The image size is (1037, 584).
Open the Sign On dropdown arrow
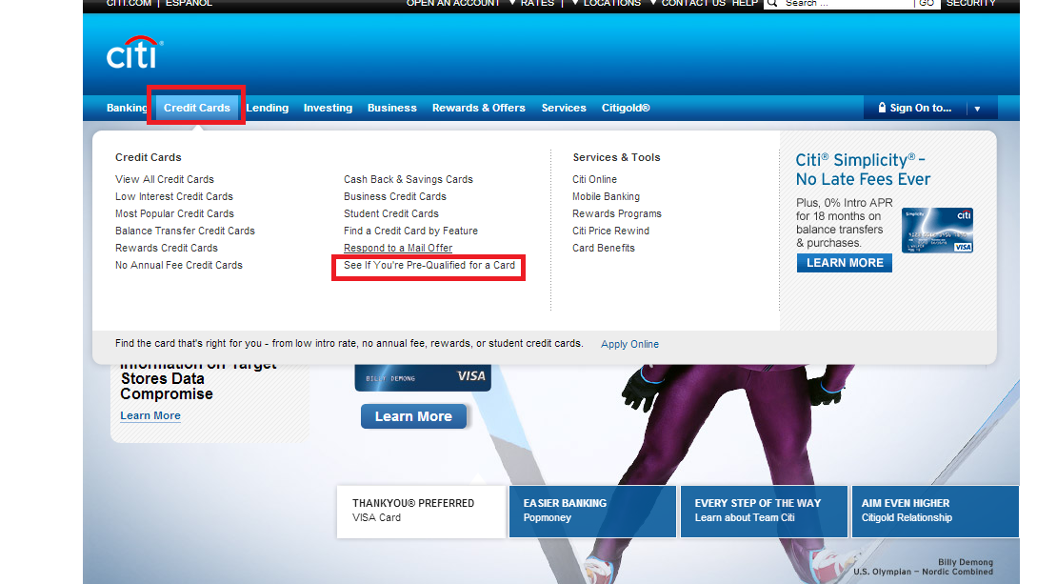point(977,109)
